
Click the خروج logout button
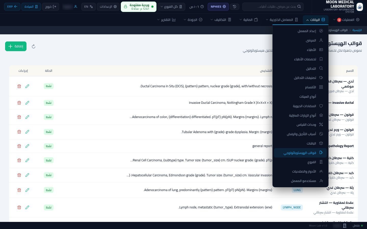(x=50, y=7)
